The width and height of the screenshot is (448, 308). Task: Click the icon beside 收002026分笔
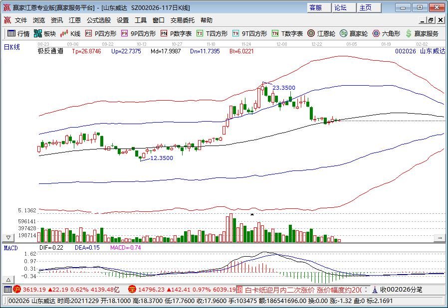pos(375,290)
